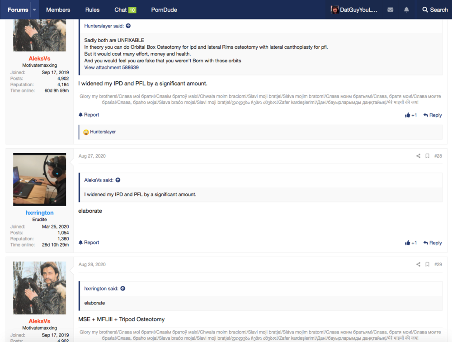Go to hxrrington's quoted post arrow
Screen dimensions: 452x342
pos(122,289)
